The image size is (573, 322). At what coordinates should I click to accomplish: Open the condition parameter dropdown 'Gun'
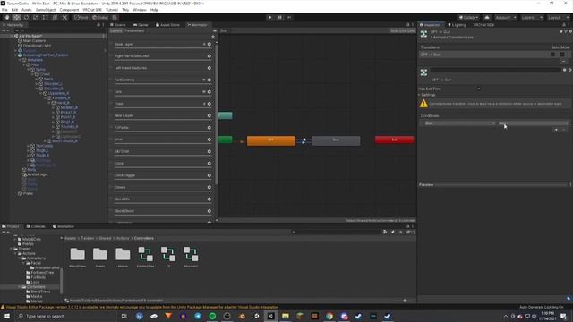459,123
